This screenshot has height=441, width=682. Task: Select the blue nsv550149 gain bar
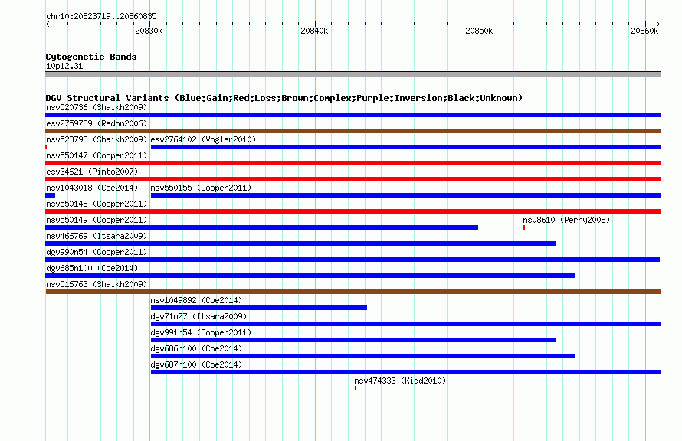262,227
